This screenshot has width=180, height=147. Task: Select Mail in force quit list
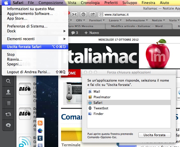pos(129,91)
